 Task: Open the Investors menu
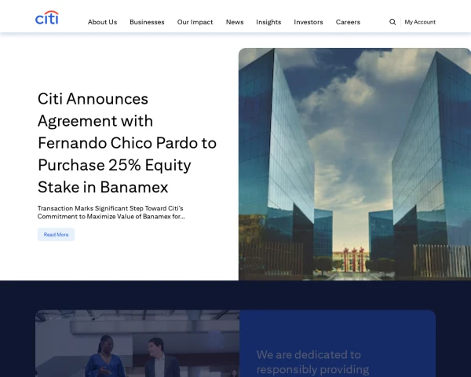[309, 22]
